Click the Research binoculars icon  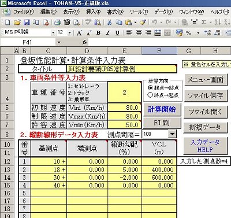pos(98,23)
